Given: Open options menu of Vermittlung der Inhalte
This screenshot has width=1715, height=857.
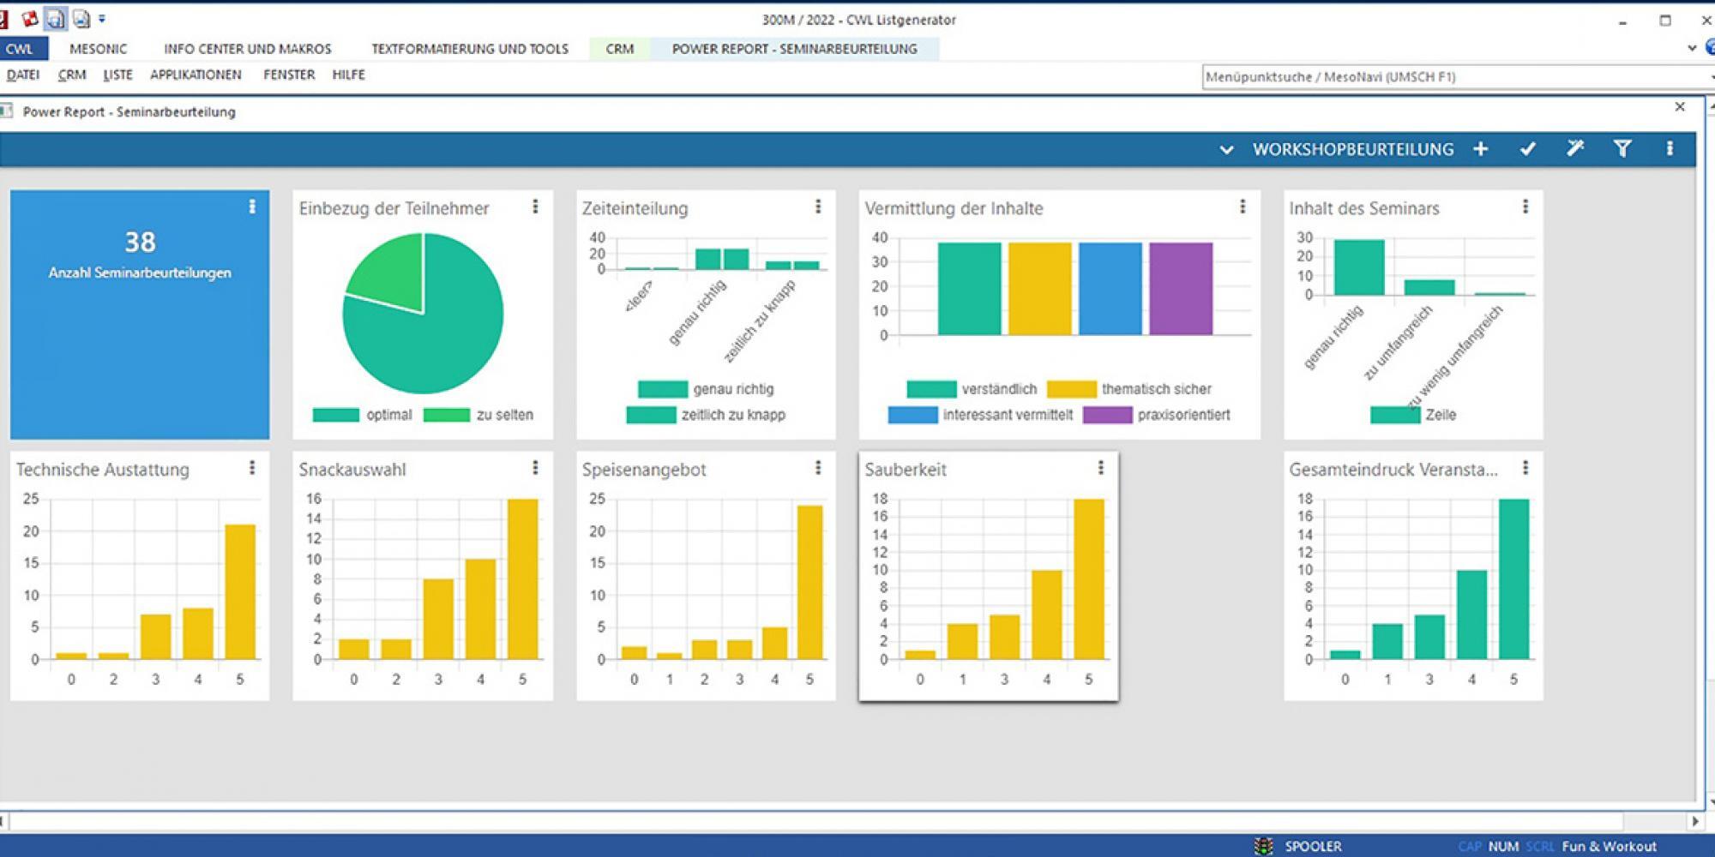Looking at the screenshot, I should coord(1243,207).
